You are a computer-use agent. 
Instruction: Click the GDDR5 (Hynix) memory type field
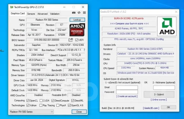[39, 65]
